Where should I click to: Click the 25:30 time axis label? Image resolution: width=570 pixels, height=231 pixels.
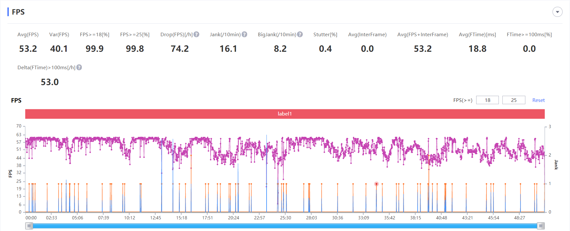coord(286,218)
